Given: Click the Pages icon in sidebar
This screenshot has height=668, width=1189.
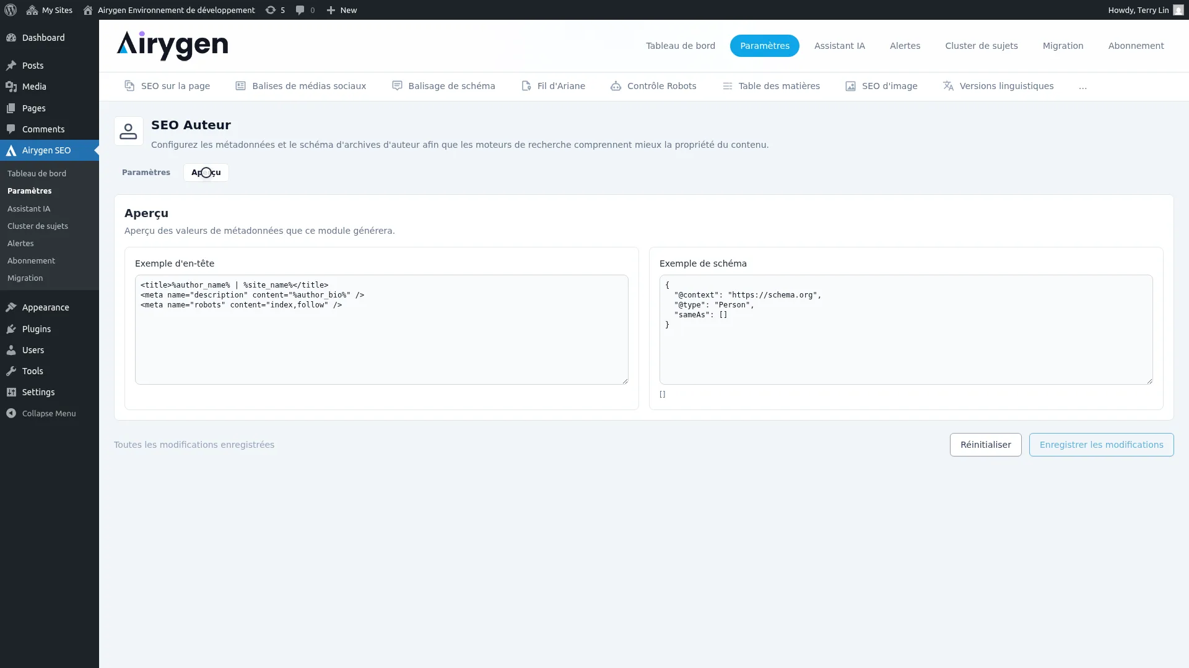Looking at the screenshot, I should click(11, 108).
